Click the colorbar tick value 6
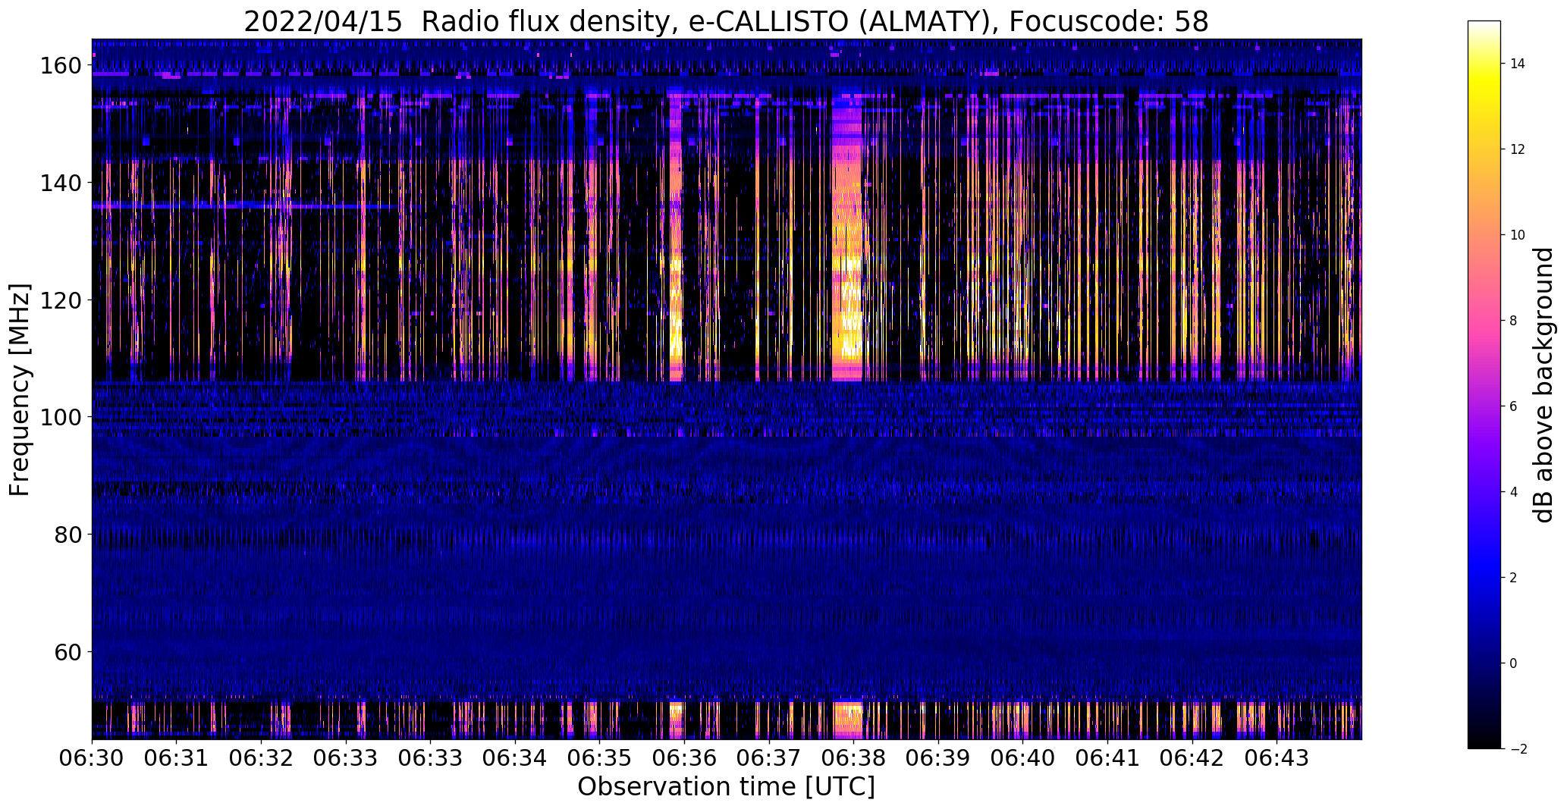This screenshot has width=1567, height=809. [1514, 406]
